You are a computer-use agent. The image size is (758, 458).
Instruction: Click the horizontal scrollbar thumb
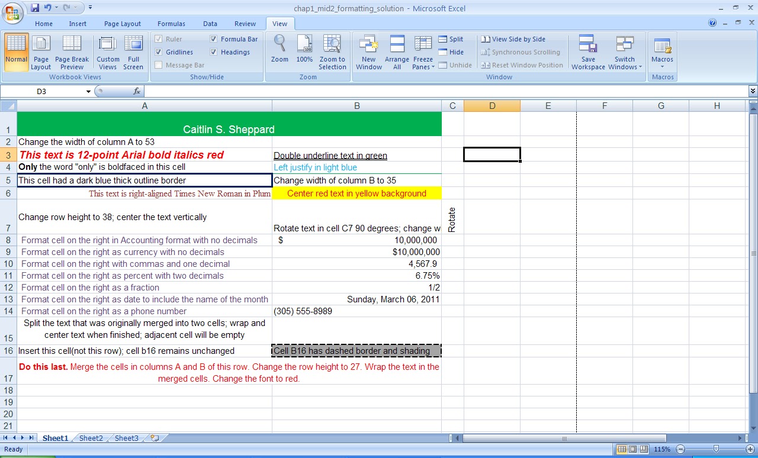click(564, 438)
